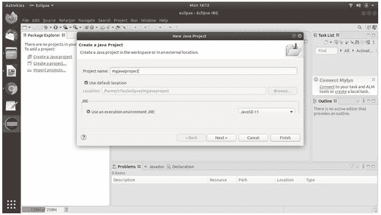The height and width of the screenshot is (215, 381).
Task: Open the Navigate menu
Action: [87, 20]
